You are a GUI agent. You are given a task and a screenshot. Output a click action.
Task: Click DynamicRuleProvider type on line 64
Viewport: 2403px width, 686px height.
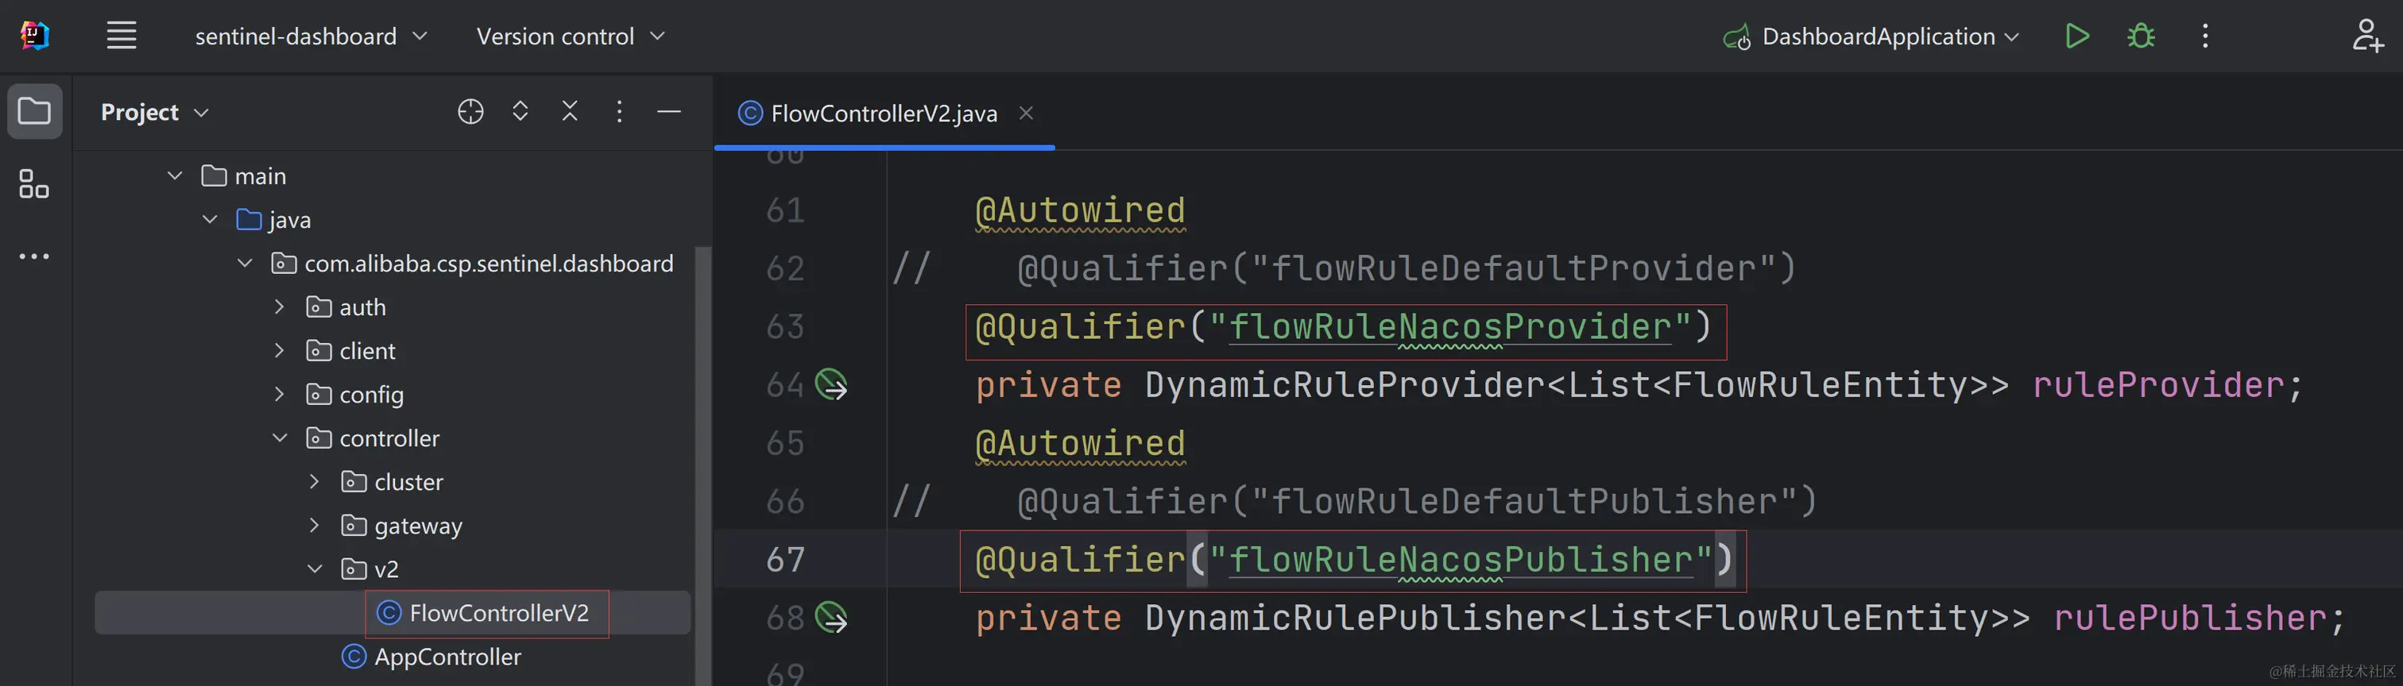pyautogui.click(x=1345, y=385)
